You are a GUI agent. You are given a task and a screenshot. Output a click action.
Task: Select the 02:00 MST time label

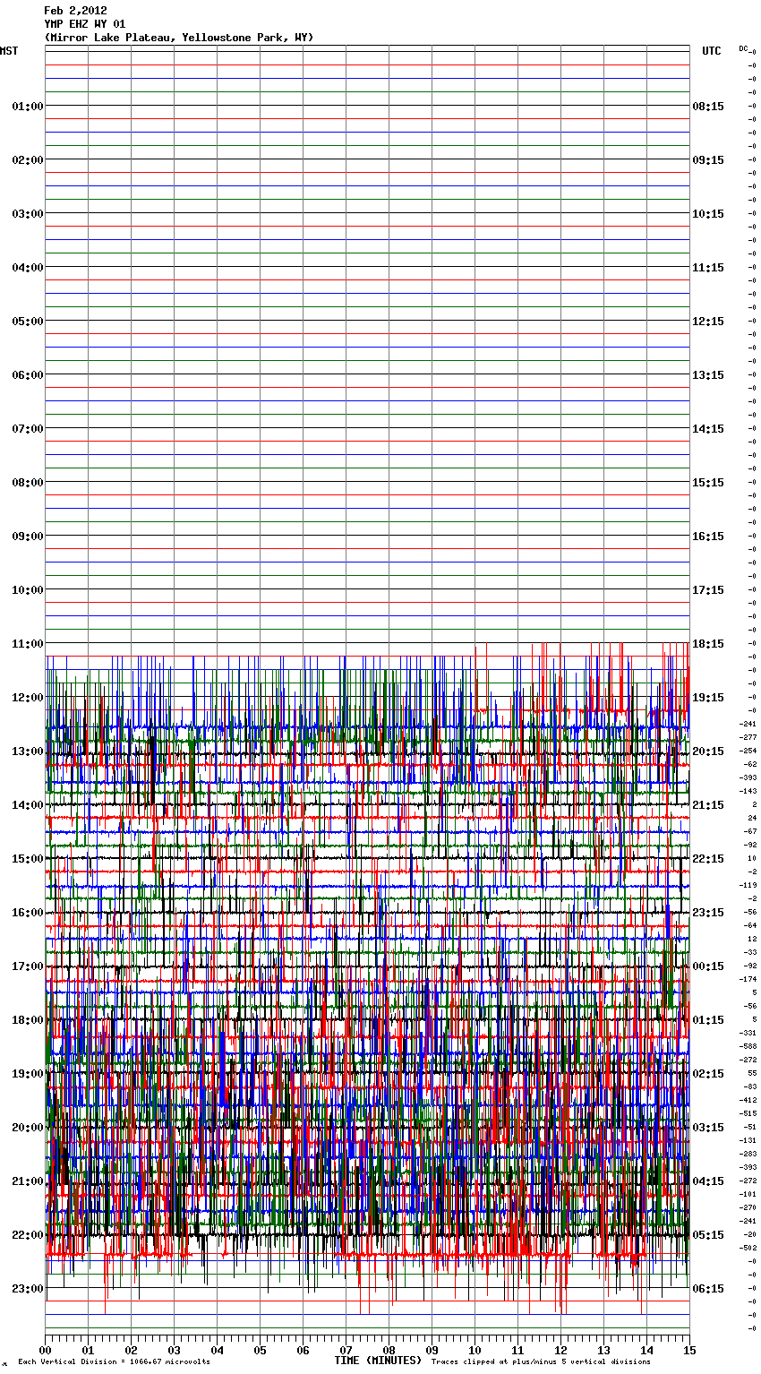[x=28, y=160]
